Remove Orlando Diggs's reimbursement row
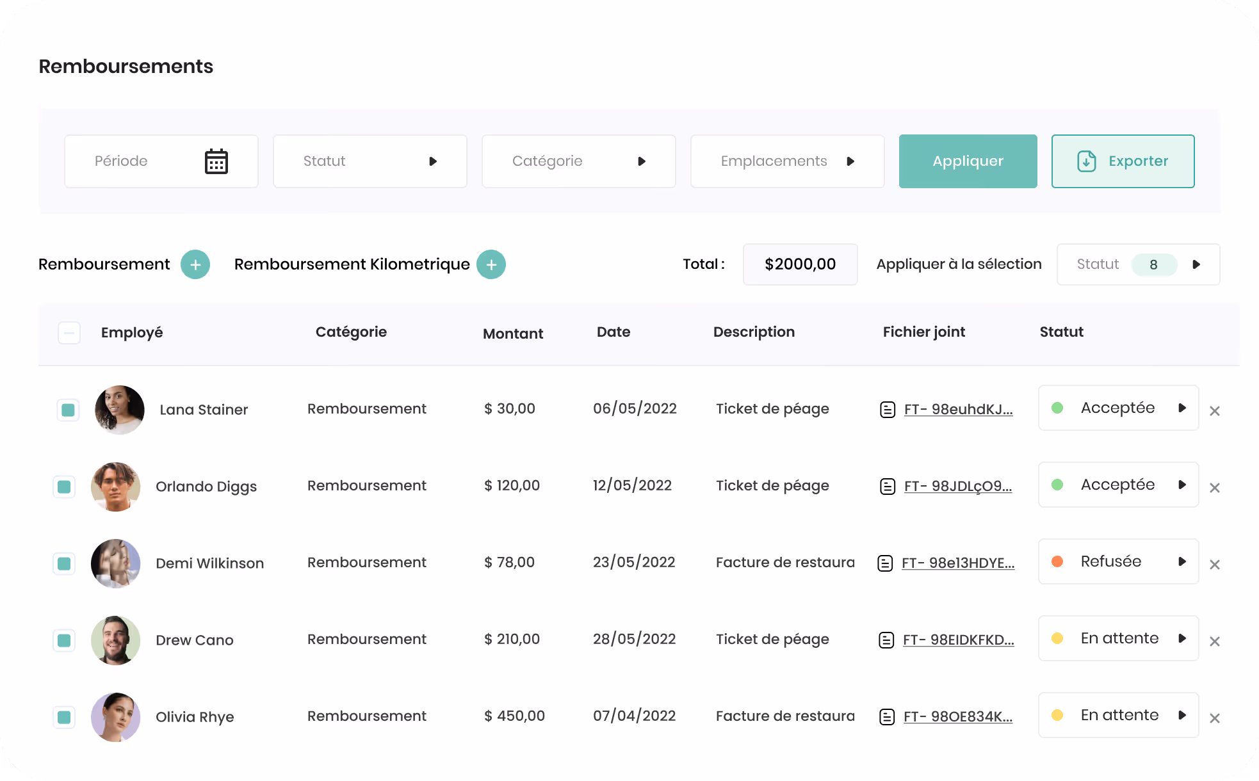 pos(1215,488)
